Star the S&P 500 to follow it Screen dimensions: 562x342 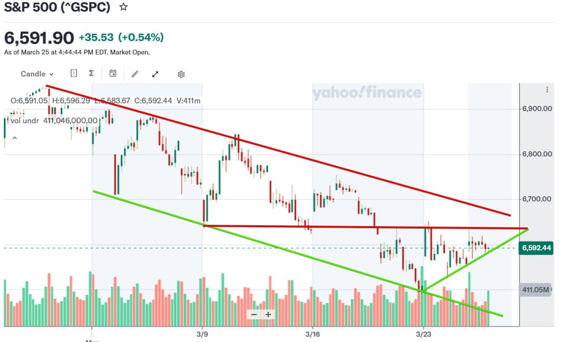tap(124, 7)
